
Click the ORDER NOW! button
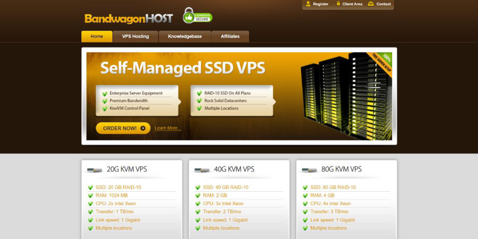pos(123,128)
